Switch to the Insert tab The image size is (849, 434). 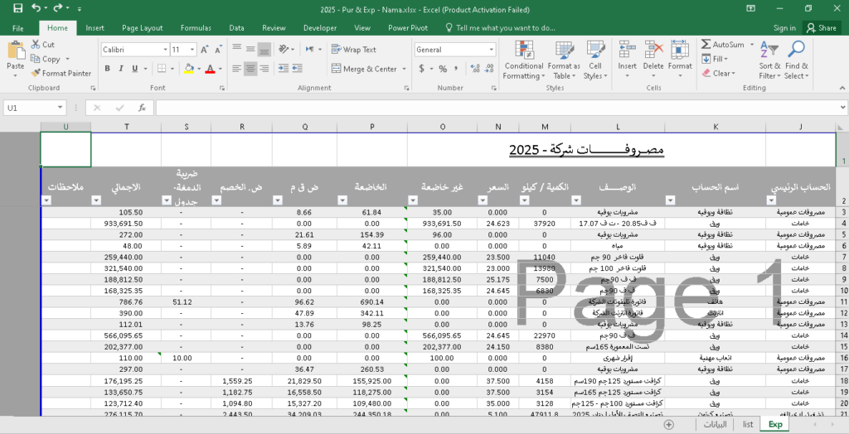[95, 28]
